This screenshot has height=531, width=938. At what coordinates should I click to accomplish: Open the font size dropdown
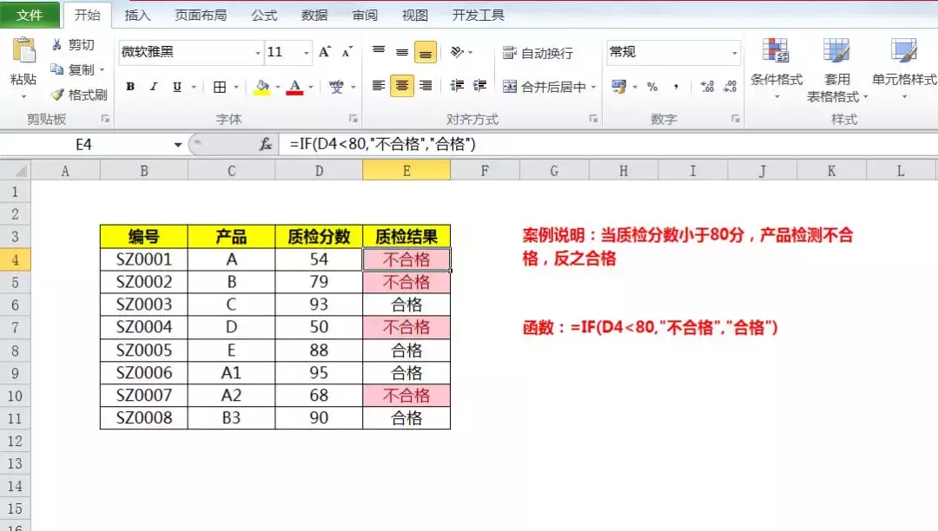(307, 53)
